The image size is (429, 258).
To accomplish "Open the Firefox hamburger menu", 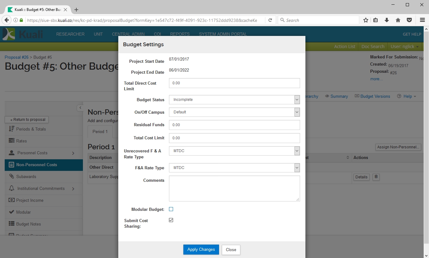I will click(422, 20).
